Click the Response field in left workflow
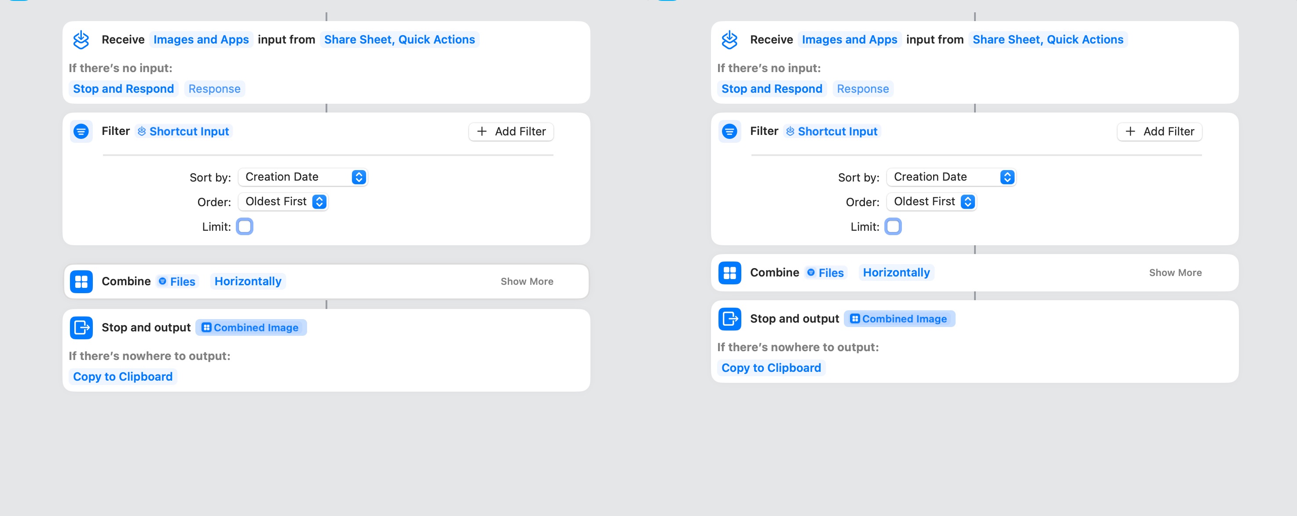 tap(215, 88)
